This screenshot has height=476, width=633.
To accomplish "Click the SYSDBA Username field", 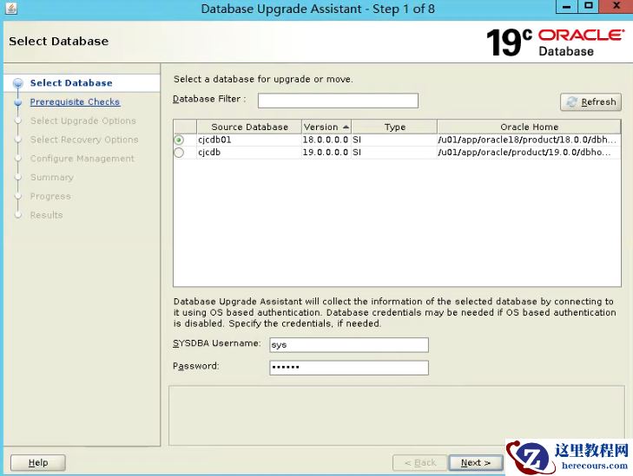I will (x=349, y=345).
